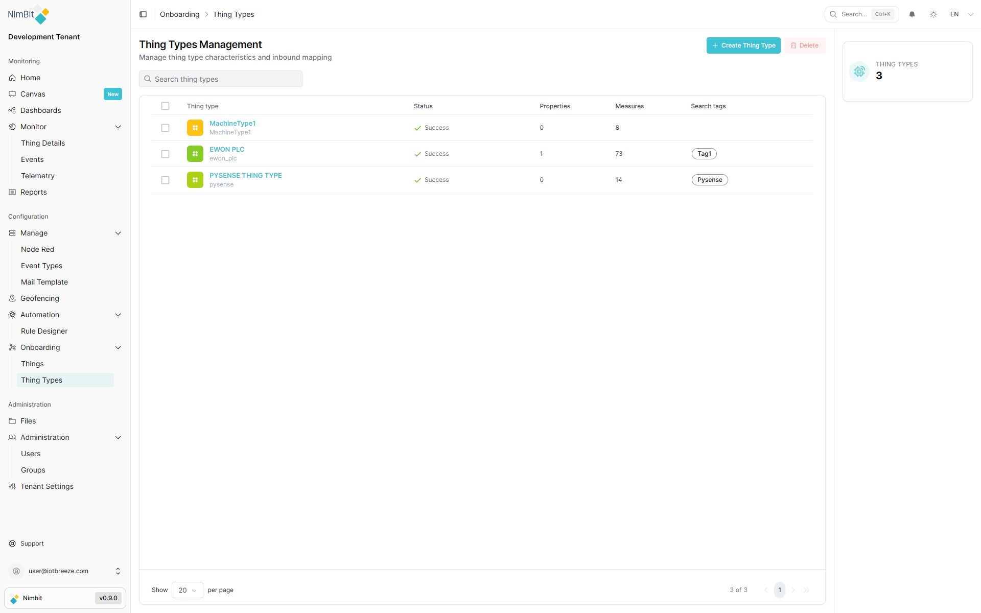
Task: Toggle the sidebar collapse icon
Action: (x=143, y=14)
